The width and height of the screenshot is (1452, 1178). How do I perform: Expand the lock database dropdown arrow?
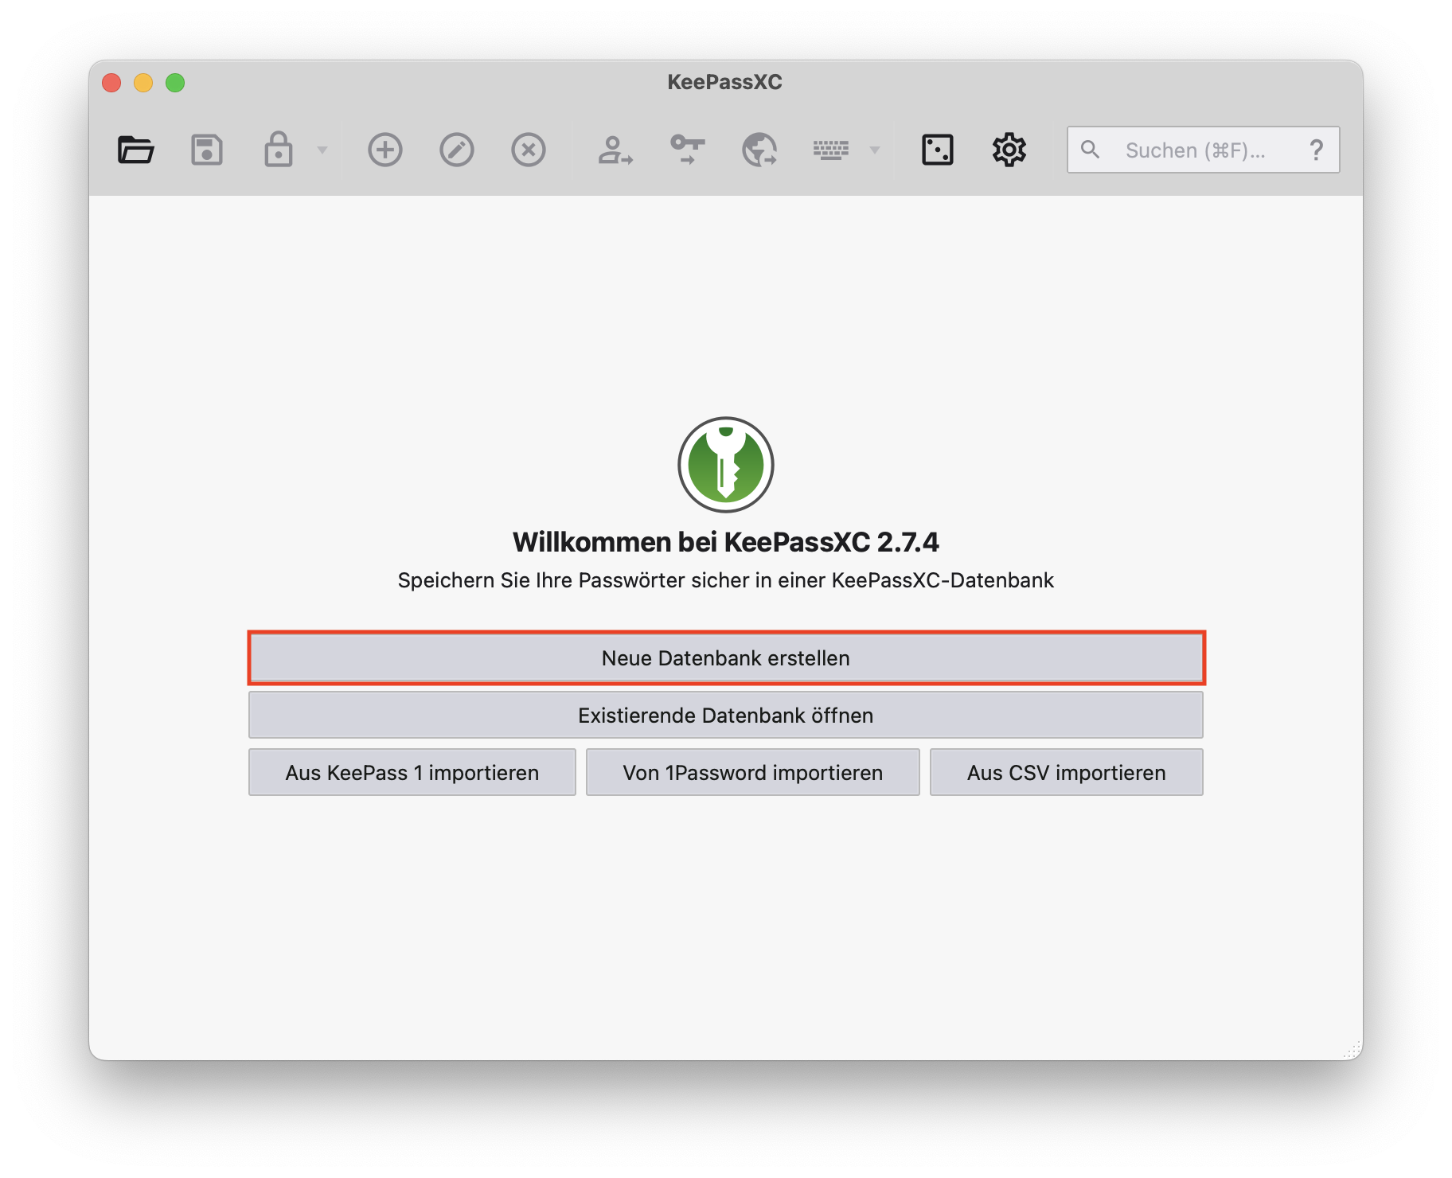[322, 150]
